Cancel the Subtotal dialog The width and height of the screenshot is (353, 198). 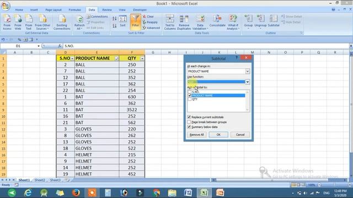point(240,135)
